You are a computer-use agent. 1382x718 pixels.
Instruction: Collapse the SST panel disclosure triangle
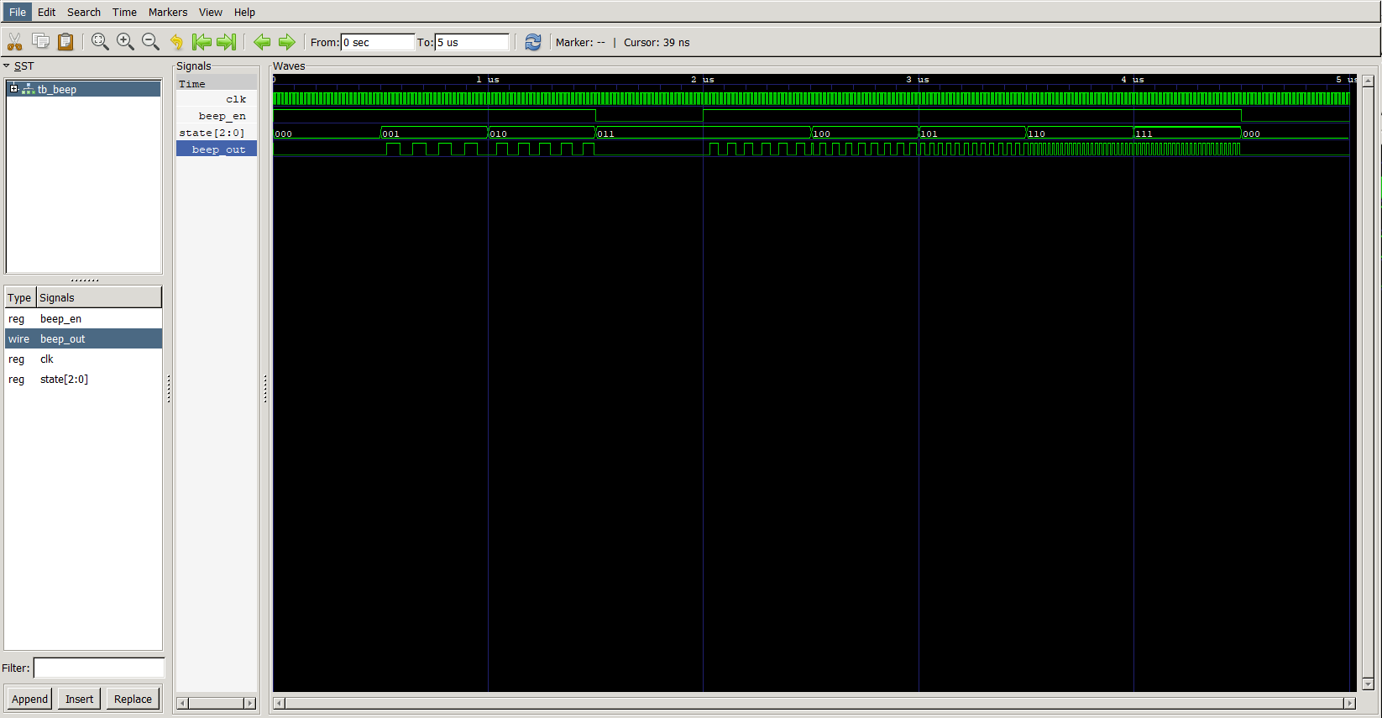[x=7, y=66]
